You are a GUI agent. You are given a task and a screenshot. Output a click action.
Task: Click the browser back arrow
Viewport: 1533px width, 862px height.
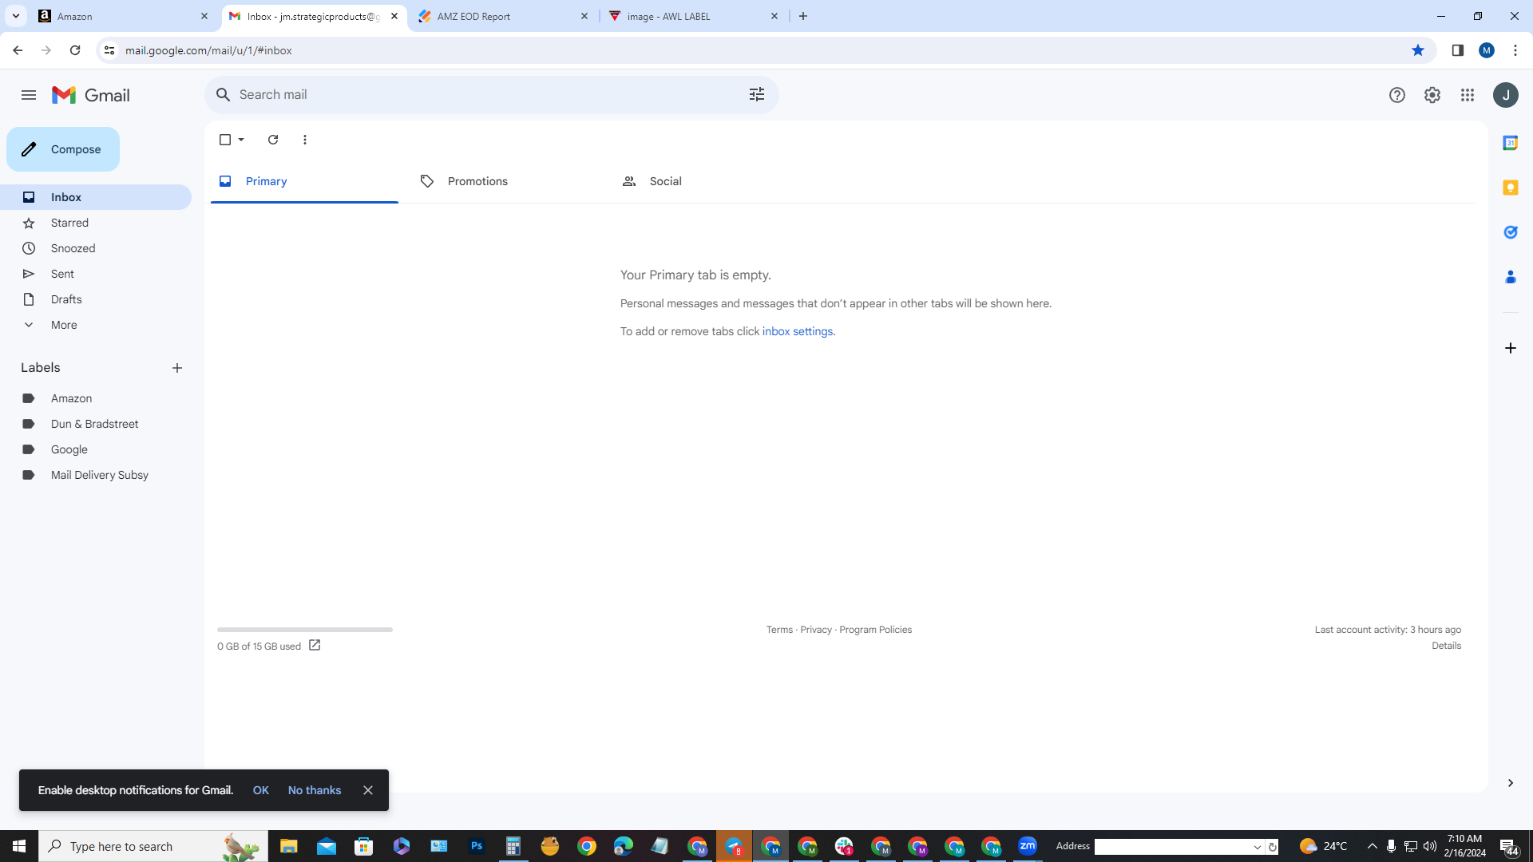18,50
